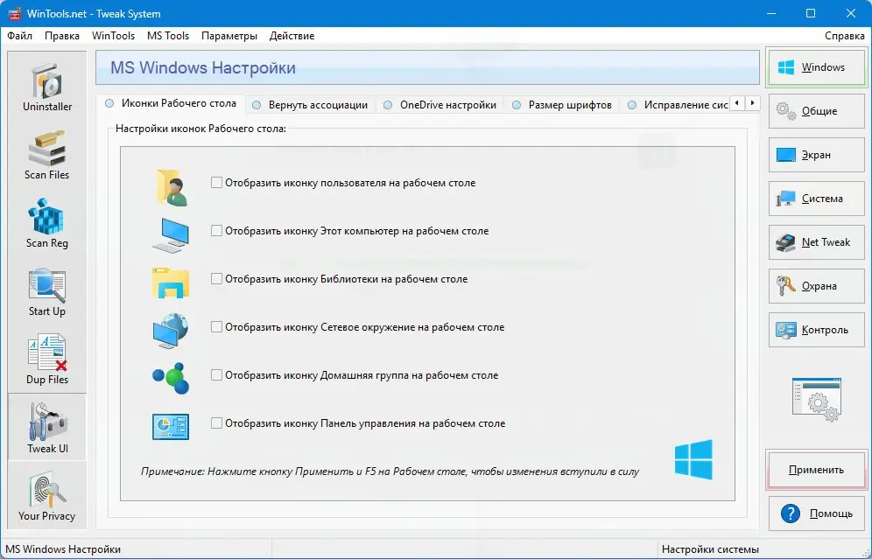Enable Библиотеки desktop icon checkbox
872x559 pixels.
click(x=216, y=278)
